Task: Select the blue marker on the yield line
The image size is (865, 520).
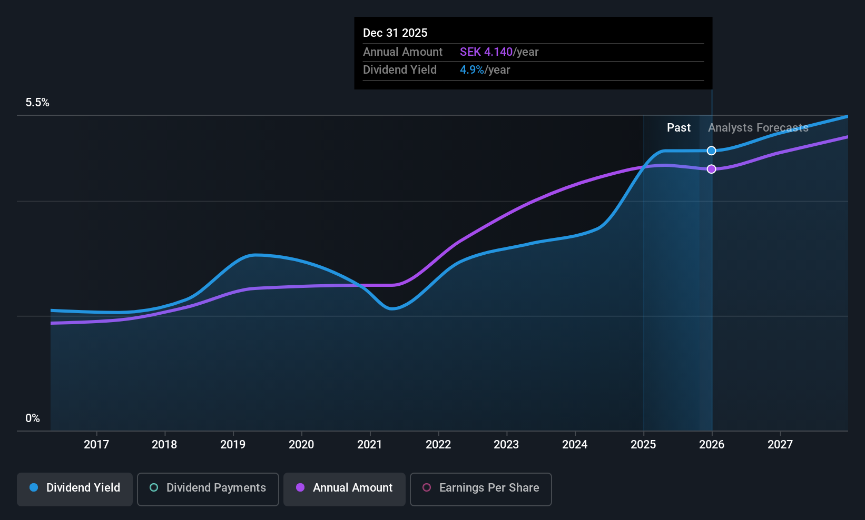Action: pyautogui.click(x=711, y=151)
